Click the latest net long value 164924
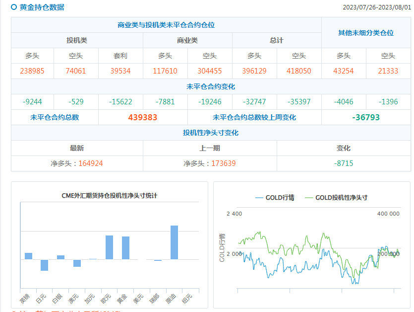This screenshot has width=414, height=312. pos(91,163)
